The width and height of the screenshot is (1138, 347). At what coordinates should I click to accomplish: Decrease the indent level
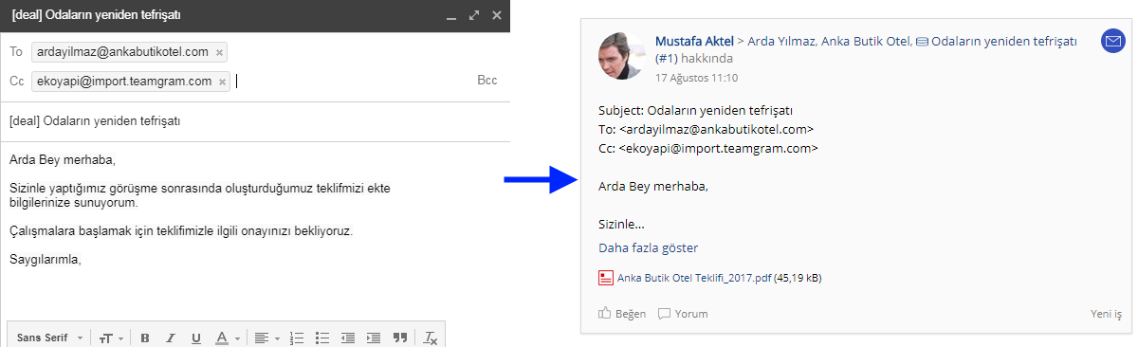(x=348, y=338)
